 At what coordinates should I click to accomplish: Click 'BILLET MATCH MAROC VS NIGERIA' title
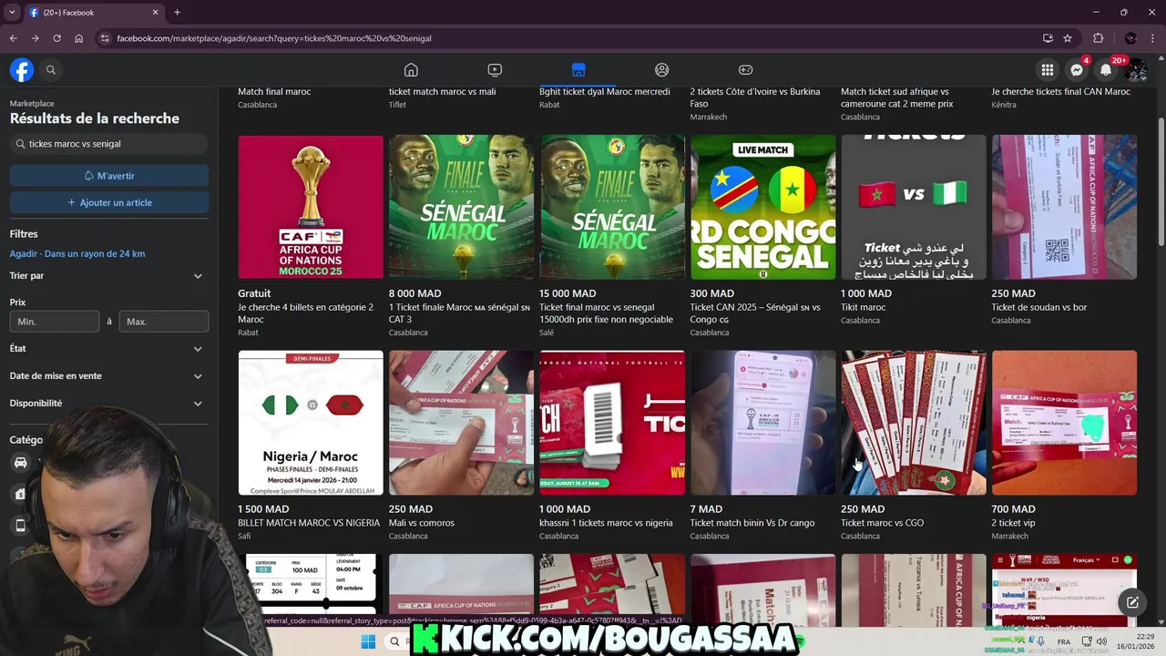(309, 523)
